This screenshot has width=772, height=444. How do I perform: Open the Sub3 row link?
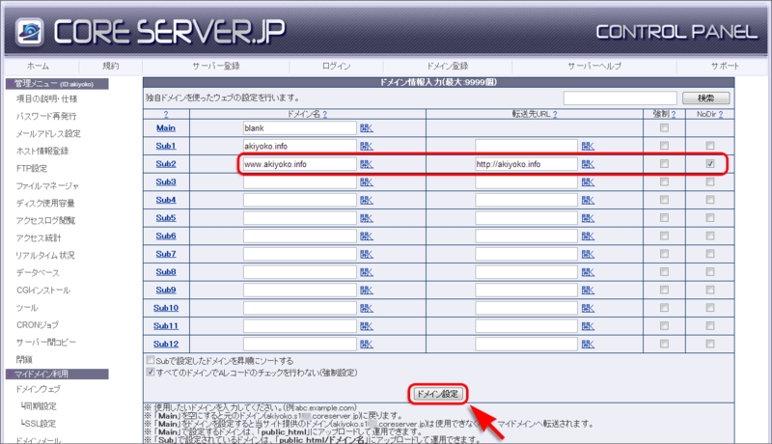point(166,182)
